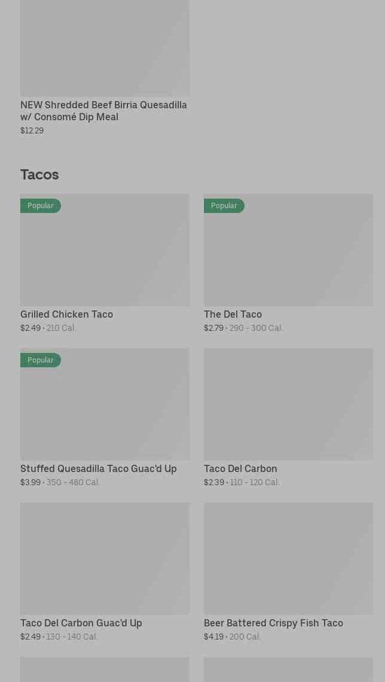Click the $12.29 meal price
Screen dimensions: 385x682
coord(32,130)
